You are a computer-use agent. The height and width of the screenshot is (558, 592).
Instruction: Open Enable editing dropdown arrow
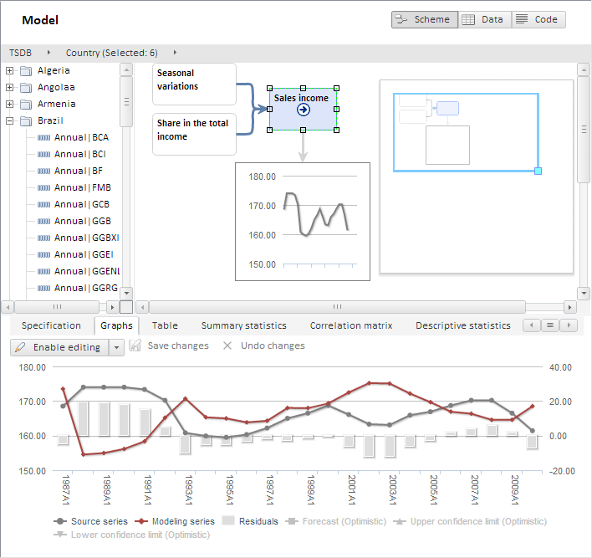(x=117, y=347)
